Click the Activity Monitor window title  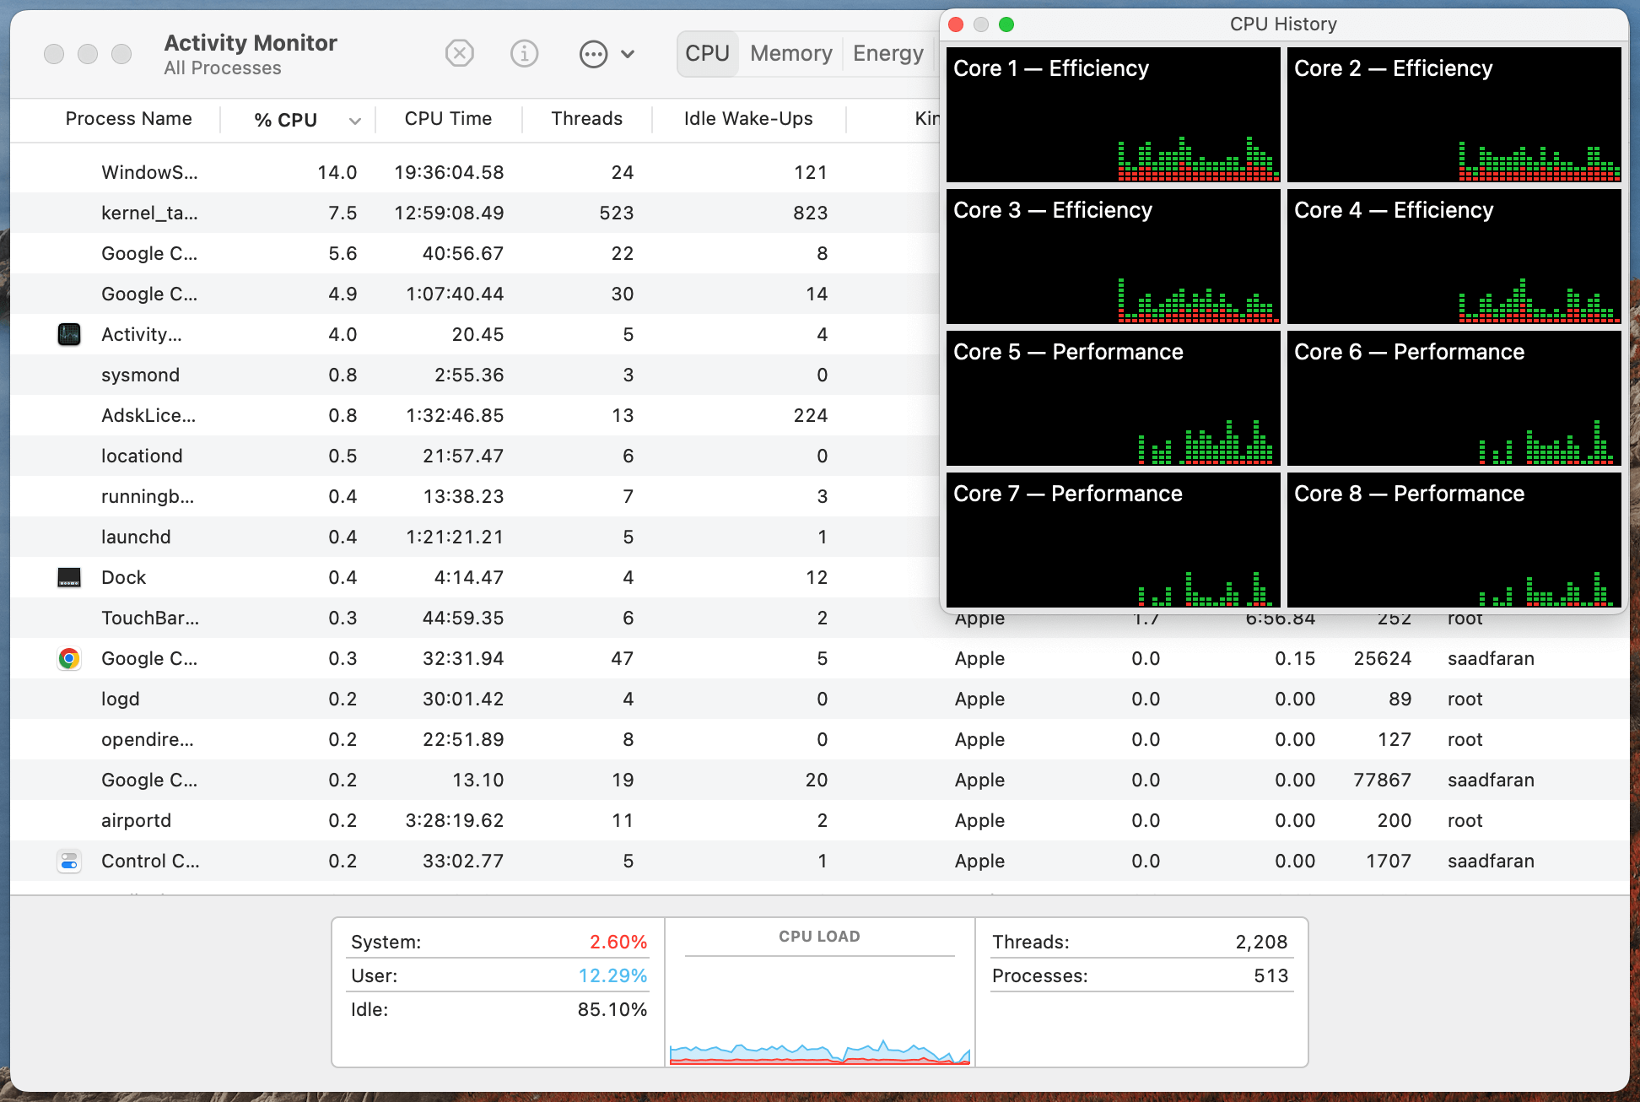251,43
